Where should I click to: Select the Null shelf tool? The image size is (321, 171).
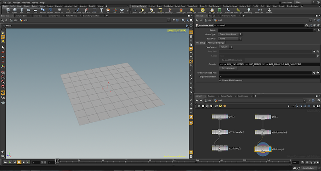pos(115,10)
